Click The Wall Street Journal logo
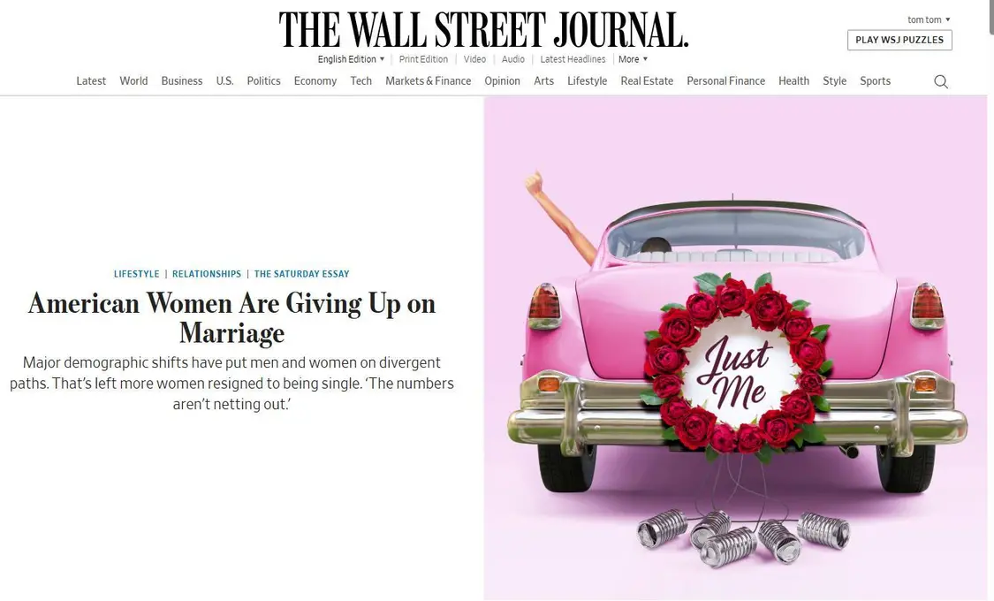Image resolution: width=994 pixels, height=601 pixels. pos(483,29)
